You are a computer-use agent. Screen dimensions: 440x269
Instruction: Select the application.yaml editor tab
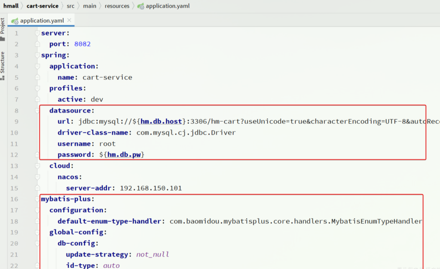42,21
